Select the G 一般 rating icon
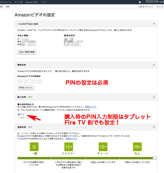Screen dimensions: 164x173 pyautogui.click(x=34, y=147)
